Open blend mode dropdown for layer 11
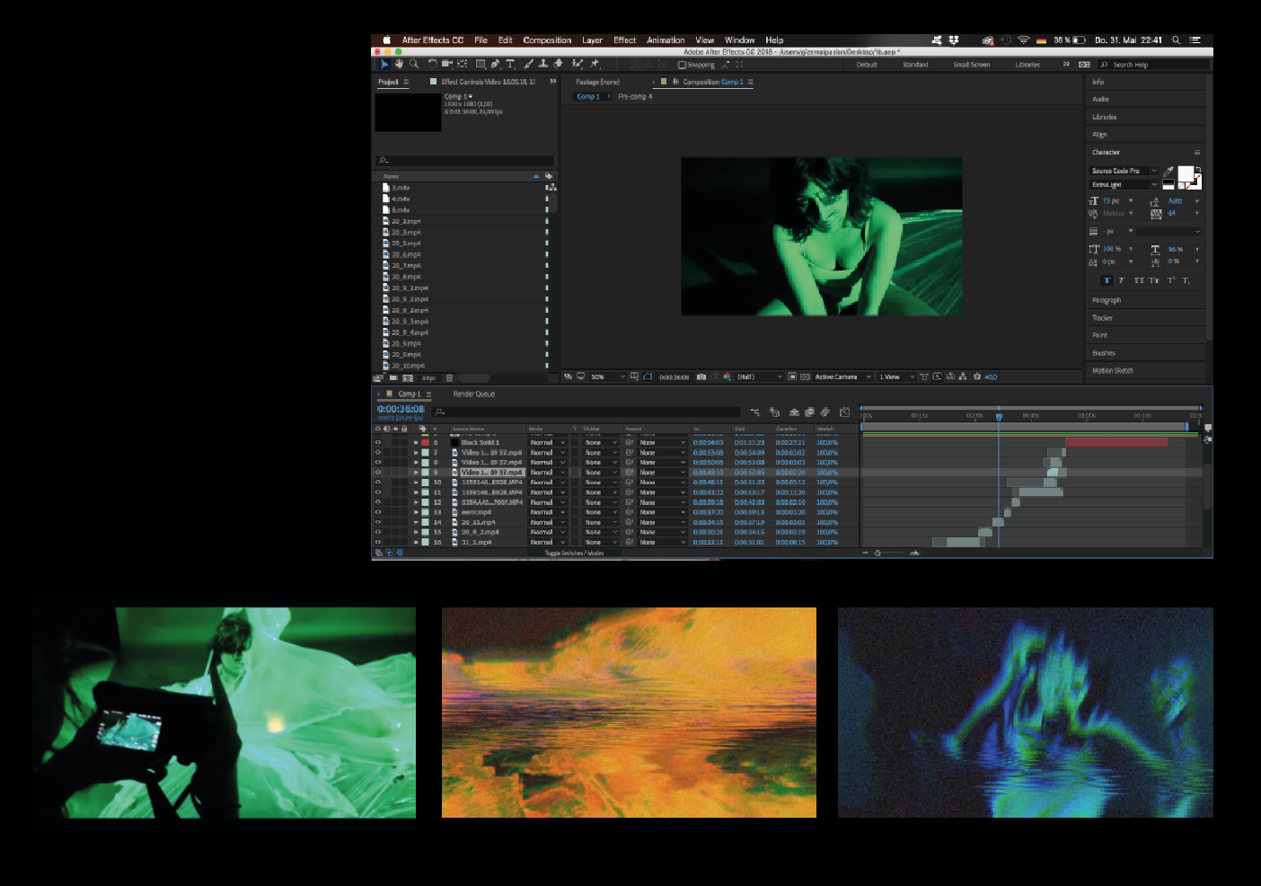 (x=547, y=492)
